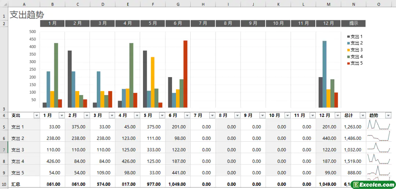Select the 574.00 summary cell

click(x=103, y=182)
